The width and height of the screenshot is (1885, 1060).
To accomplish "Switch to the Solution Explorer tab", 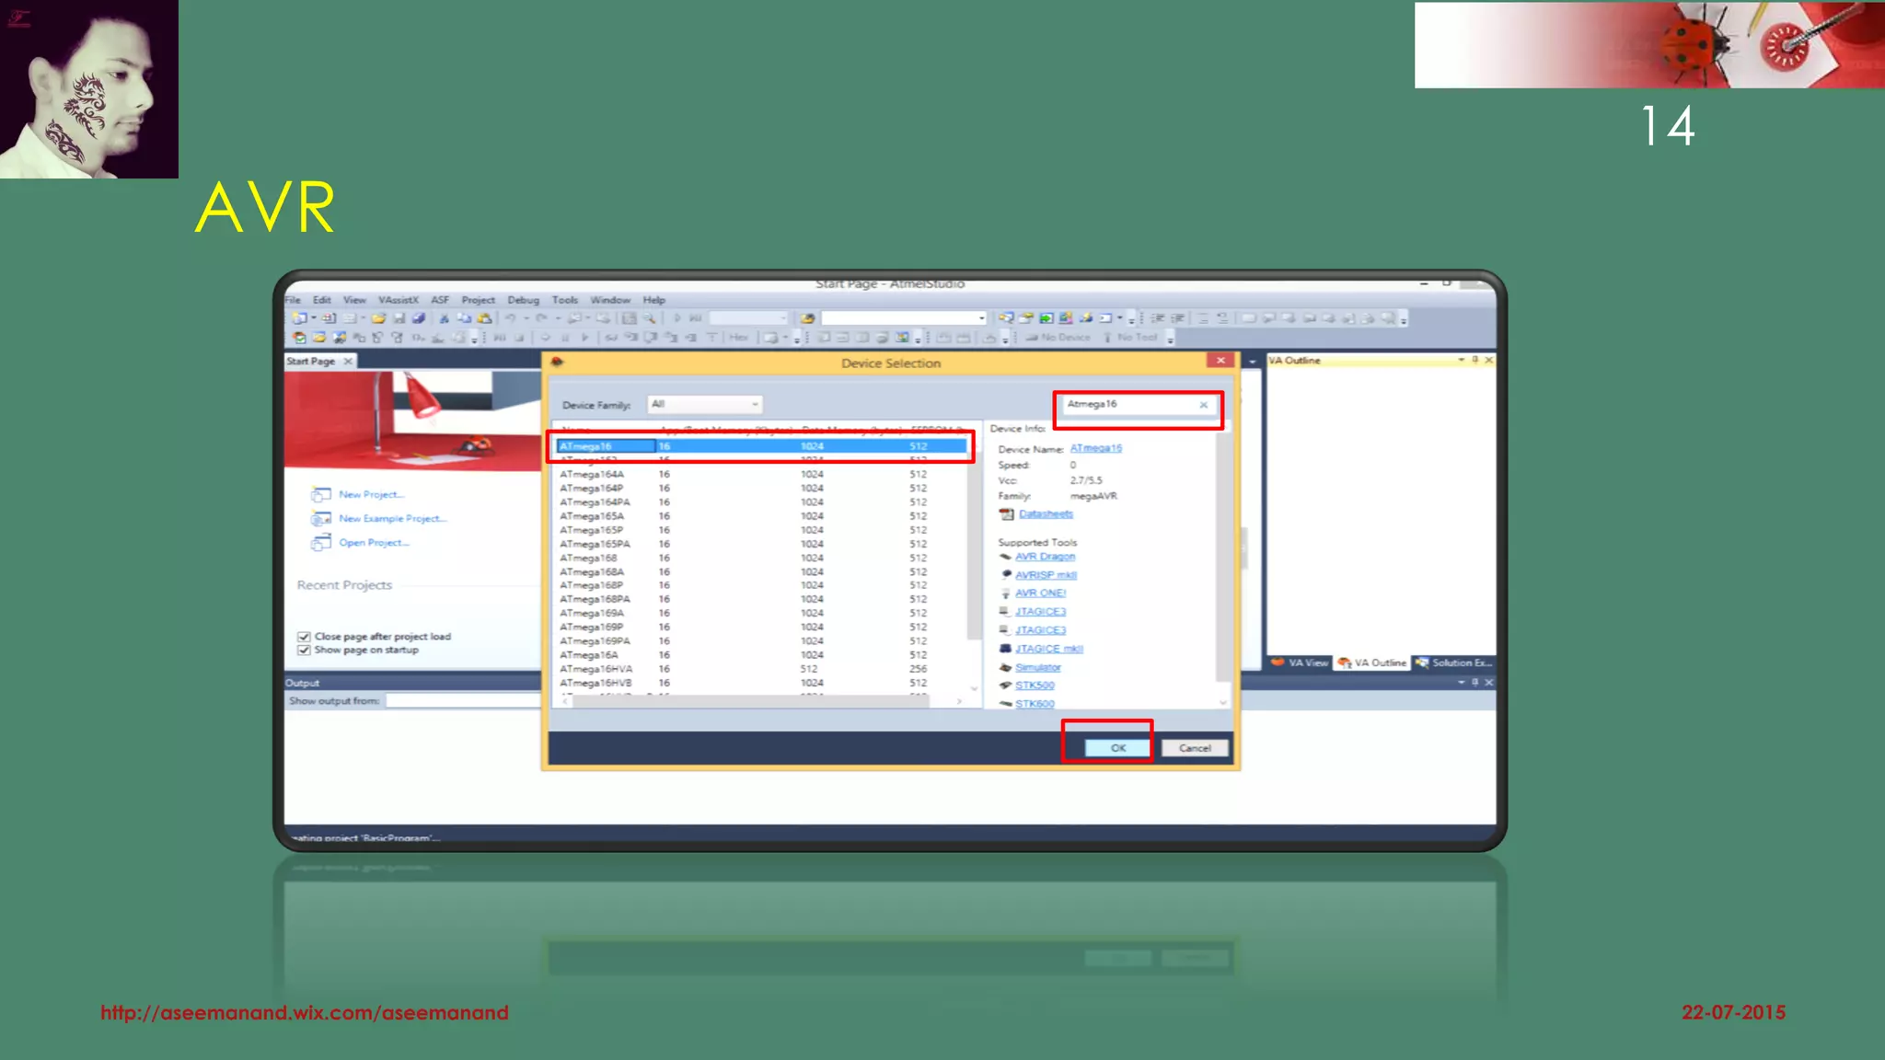I will [x=1453, y=662].
